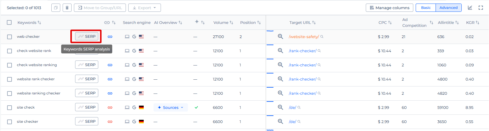Image resolution: width=489 pixels, height=131 pixels.
Task: Click magnifier zoom icon in web checker row
Action: (280, 36)
